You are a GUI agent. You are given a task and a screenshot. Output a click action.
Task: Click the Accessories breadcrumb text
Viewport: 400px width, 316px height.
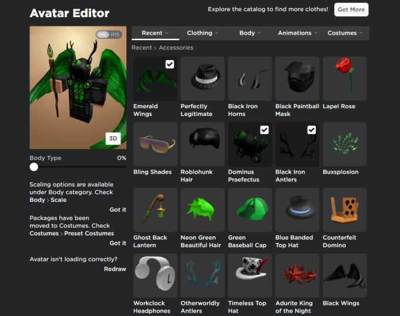tap(176, 48)
